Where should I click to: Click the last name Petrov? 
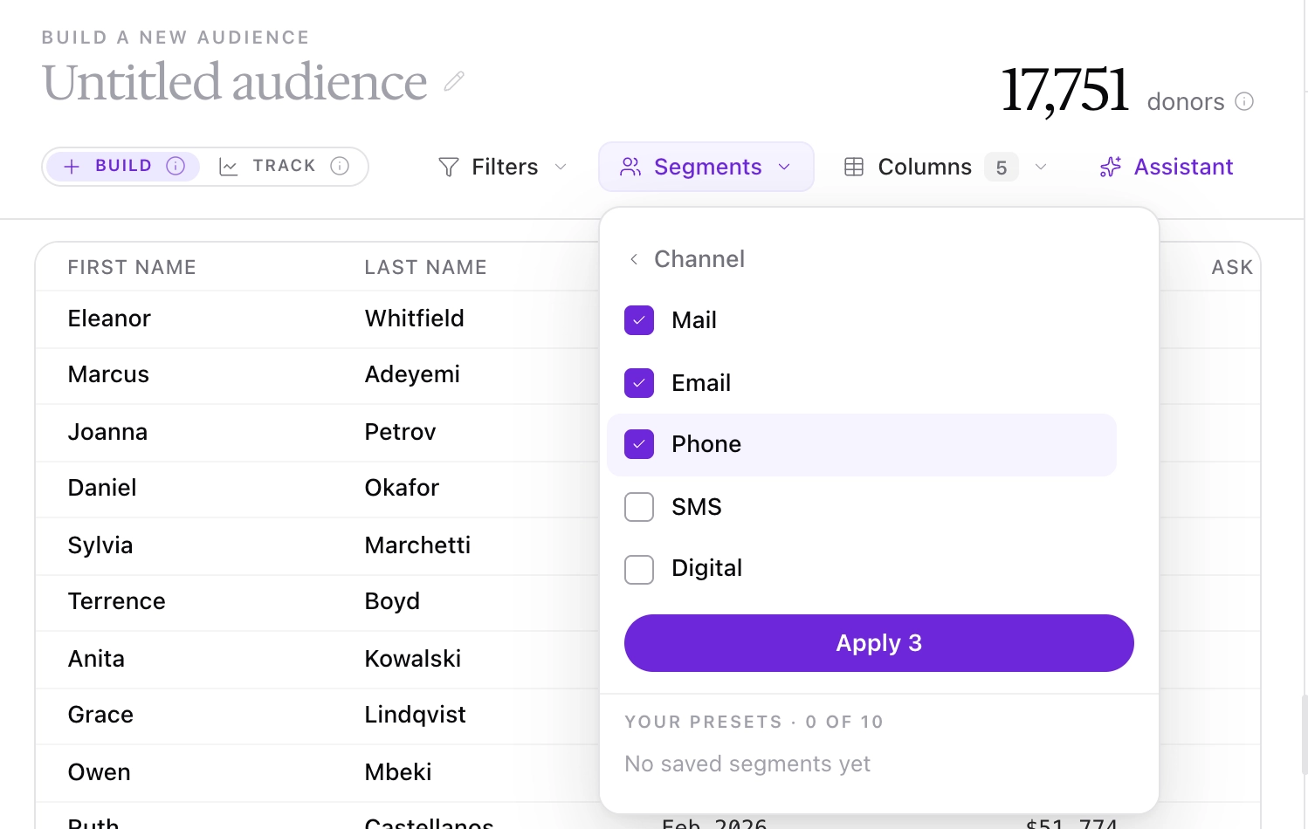click(400, 432)
